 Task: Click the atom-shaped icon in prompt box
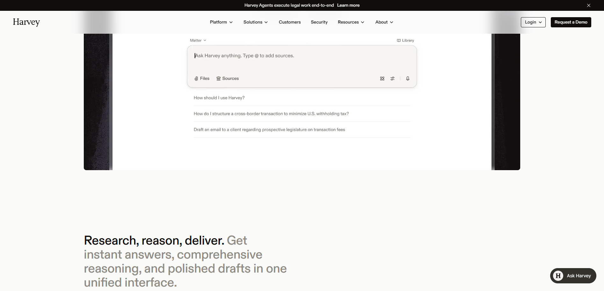[382, 79]
